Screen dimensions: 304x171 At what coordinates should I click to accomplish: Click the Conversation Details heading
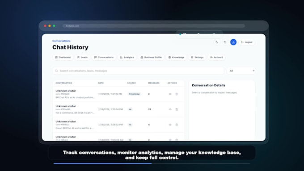pyautogui.click(x=208, y=85)
